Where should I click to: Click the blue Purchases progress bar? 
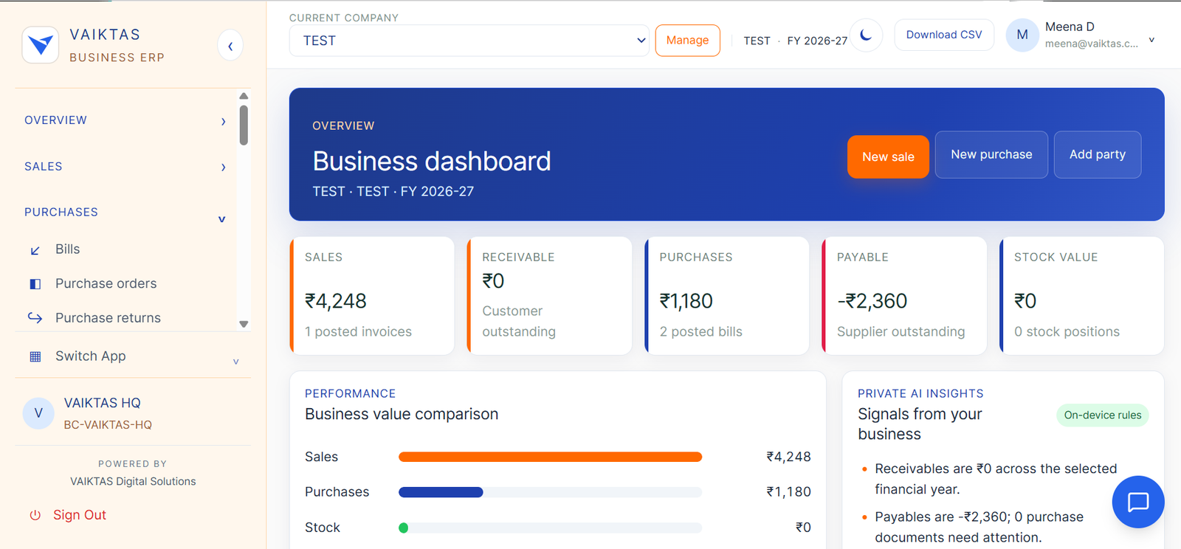coord(441,492)
